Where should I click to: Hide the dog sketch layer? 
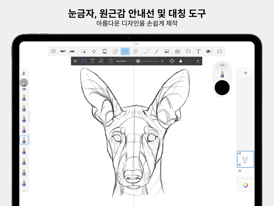(x=240, y=153)
